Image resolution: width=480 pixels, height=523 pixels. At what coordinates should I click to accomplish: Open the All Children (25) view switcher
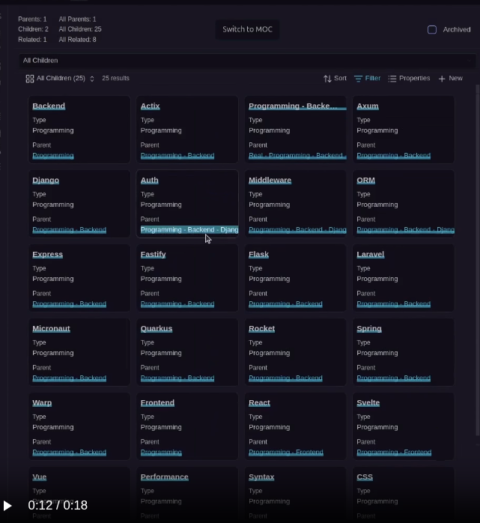point(61,79)
